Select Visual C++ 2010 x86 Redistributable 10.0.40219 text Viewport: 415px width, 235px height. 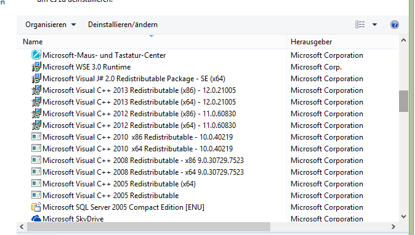pos(138,137)
